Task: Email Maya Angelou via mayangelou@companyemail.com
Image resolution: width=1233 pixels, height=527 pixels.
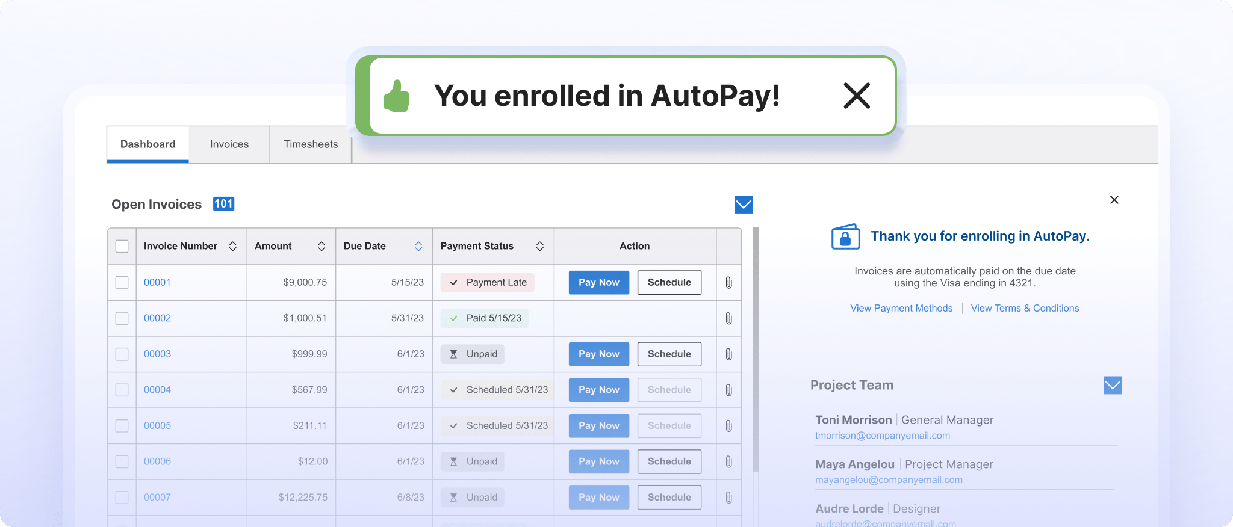Action: pyautogui.click(x=889, y=480)
